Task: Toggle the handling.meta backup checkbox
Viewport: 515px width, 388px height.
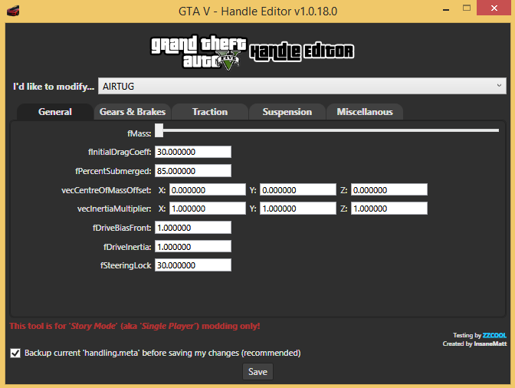Action: [15, 353]
